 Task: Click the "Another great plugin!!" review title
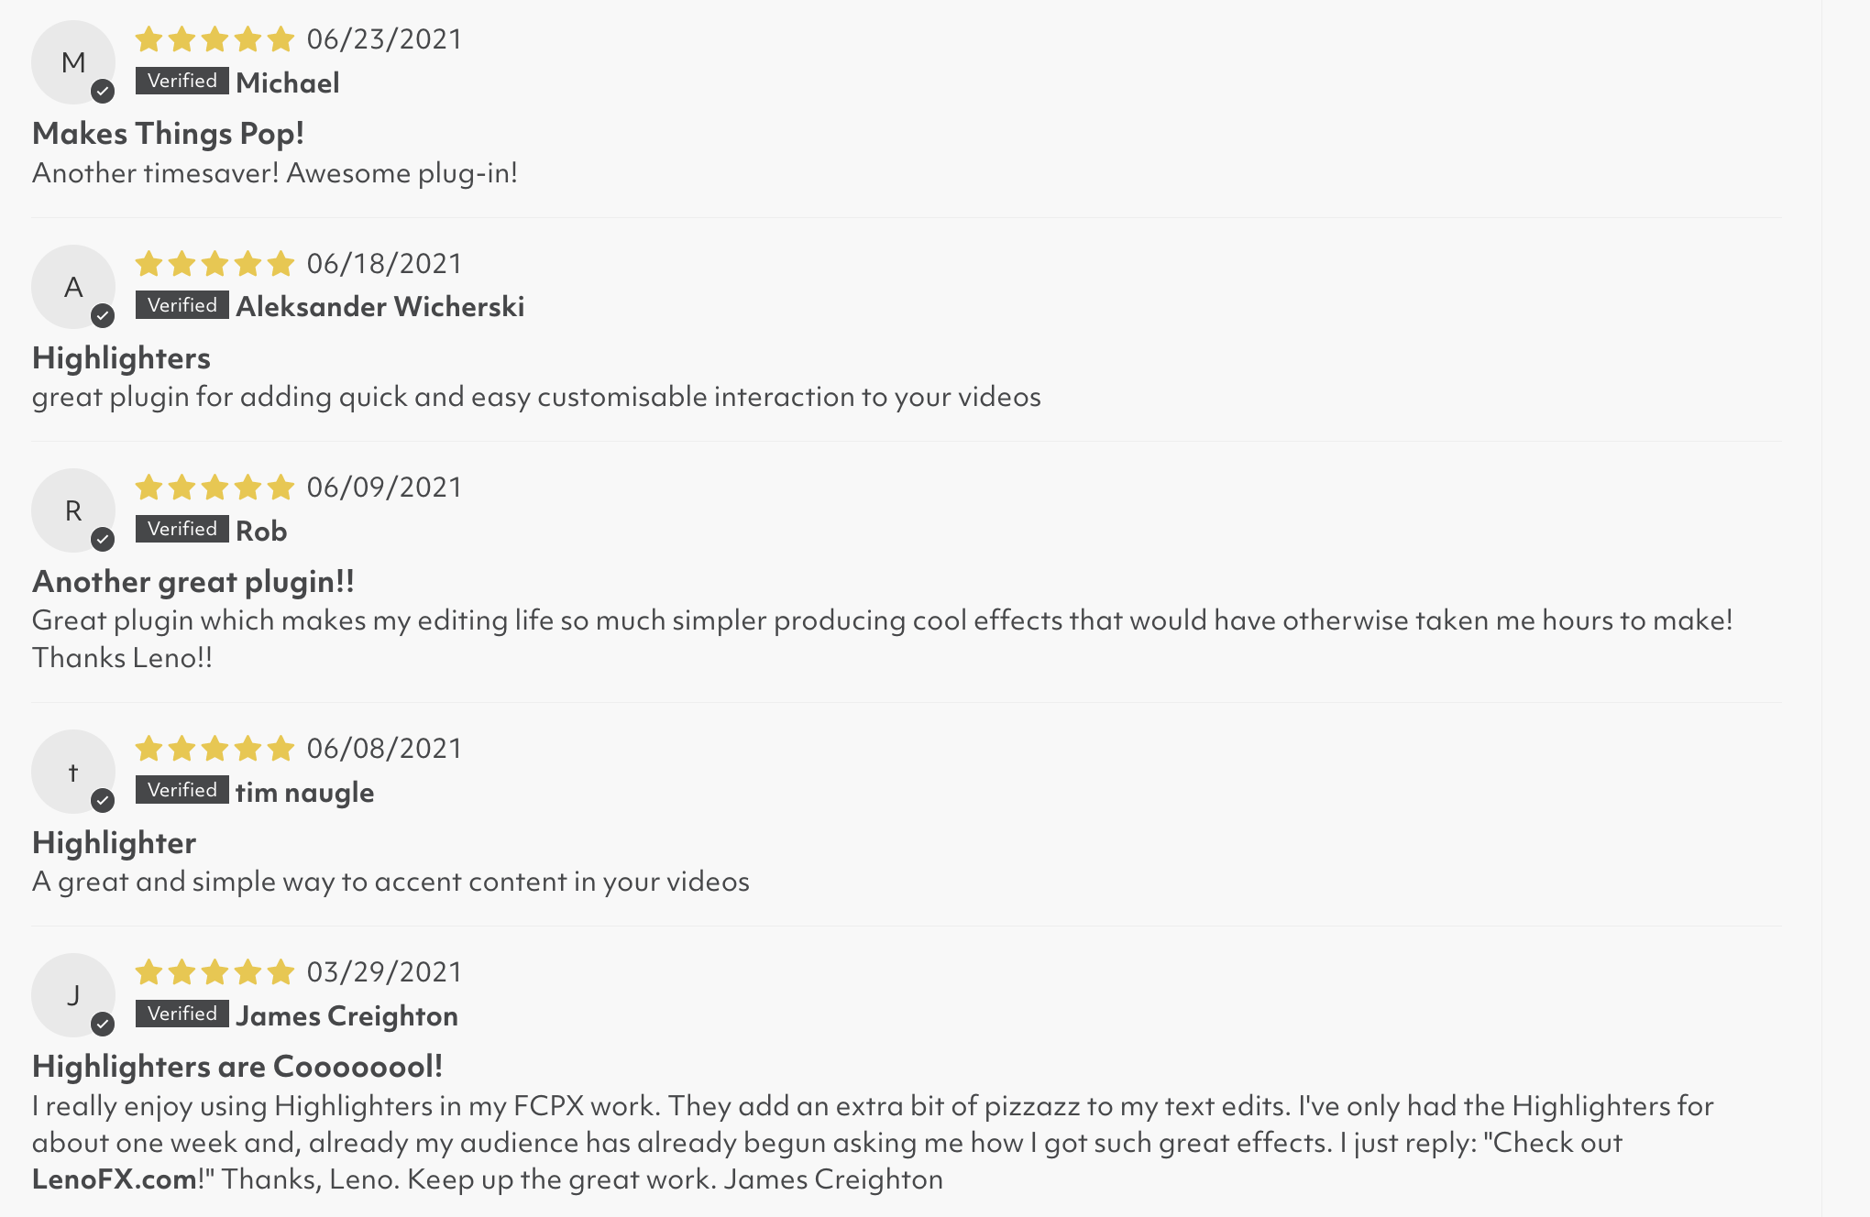(193, 582)
